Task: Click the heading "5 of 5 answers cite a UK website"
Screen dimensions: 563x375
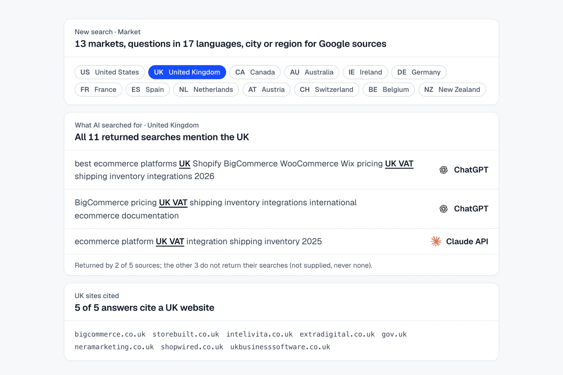Action: click(145, 308)
